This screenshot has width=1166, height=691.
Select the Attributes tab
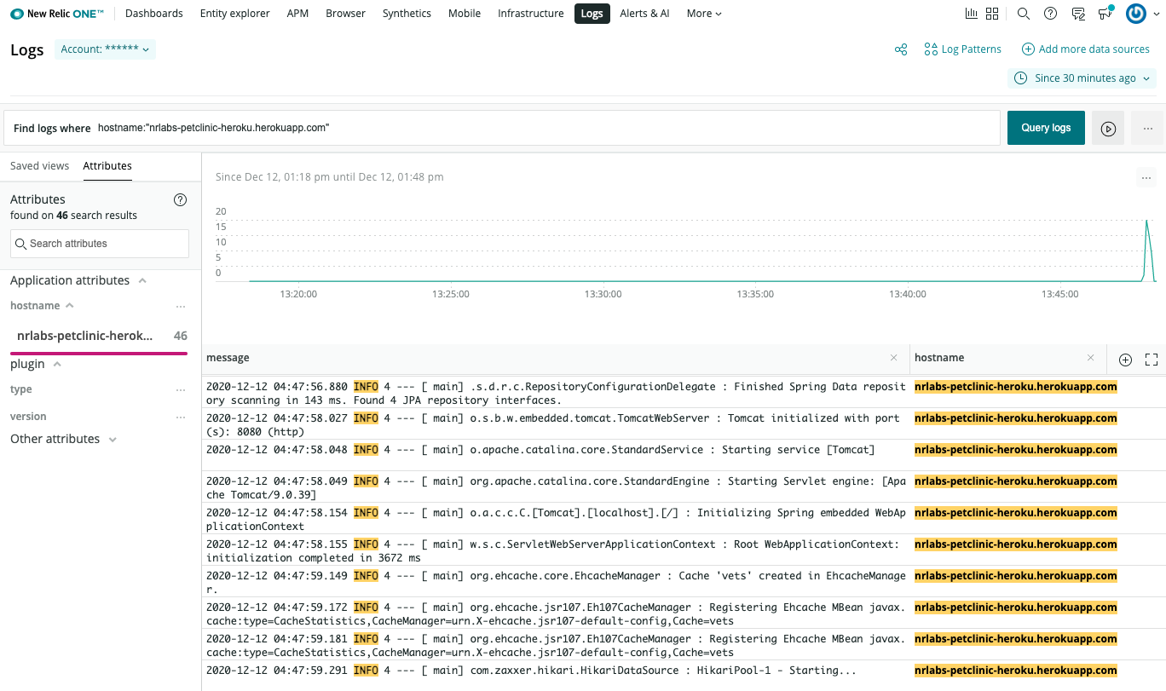(x=107, y=166)
